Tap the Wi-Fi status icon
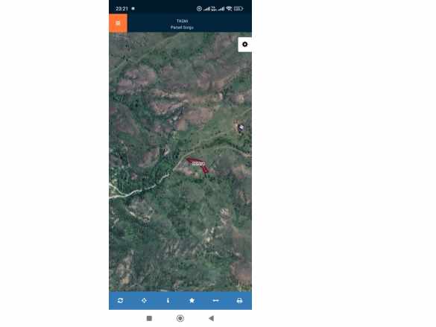Image resolution: width=436 pixels, height=327 pixels. point(229,9)
